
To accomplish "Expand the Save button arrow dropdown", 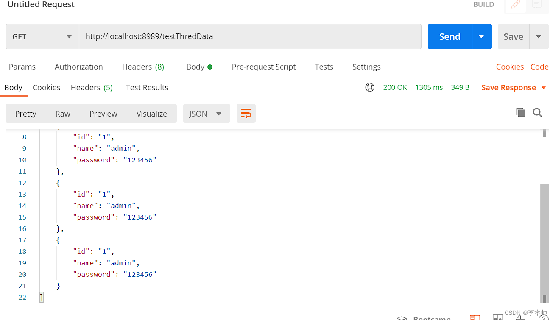I will coord(539,36).
